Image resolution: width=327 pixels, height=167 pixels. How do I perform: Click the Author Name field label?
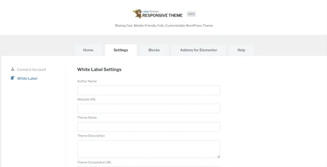coord(87,81)
